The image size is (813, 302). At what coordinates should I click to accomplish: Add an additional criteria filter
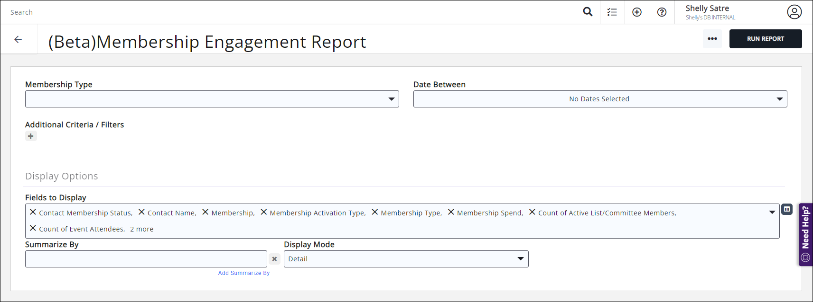click(x=31, y=136)
